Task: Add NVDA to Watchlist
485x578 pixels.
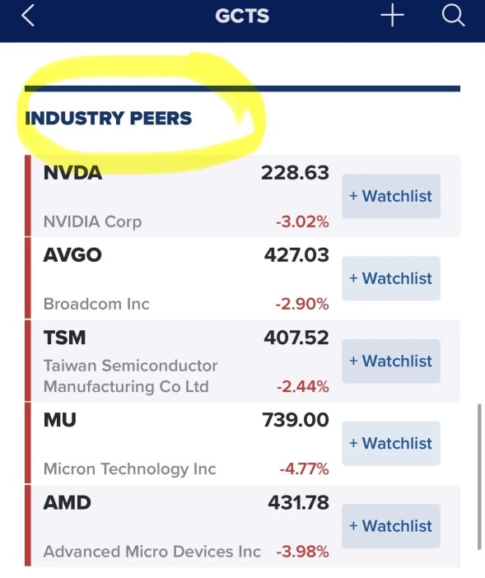Action: [391, 196]
